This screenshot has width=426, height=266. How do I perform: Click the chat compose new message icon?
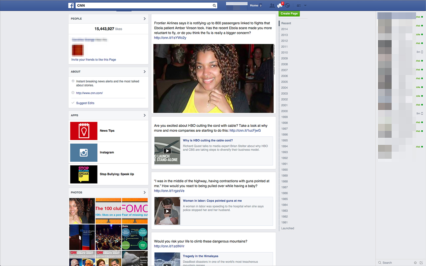421,263
